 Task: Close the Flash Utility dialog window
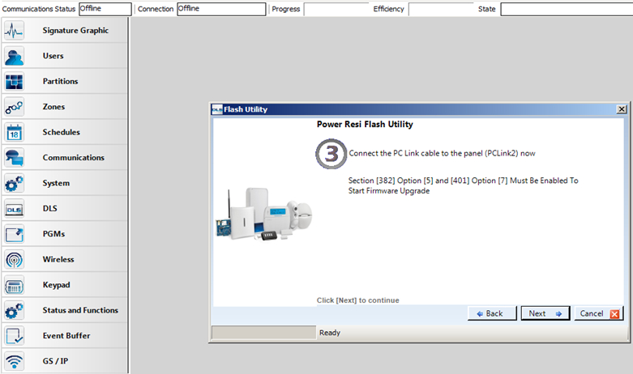tap(622, 109)
